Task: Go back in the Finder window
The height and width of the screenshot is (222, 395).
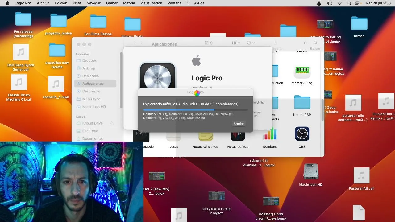Action: [135, 43]
